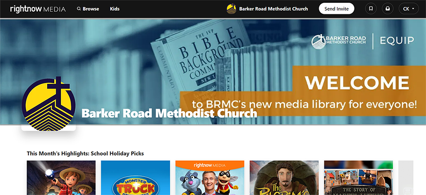This screenshot has width=426, height=195.
Task: Open the inbox notifications icon
Action: coord(388,9)
